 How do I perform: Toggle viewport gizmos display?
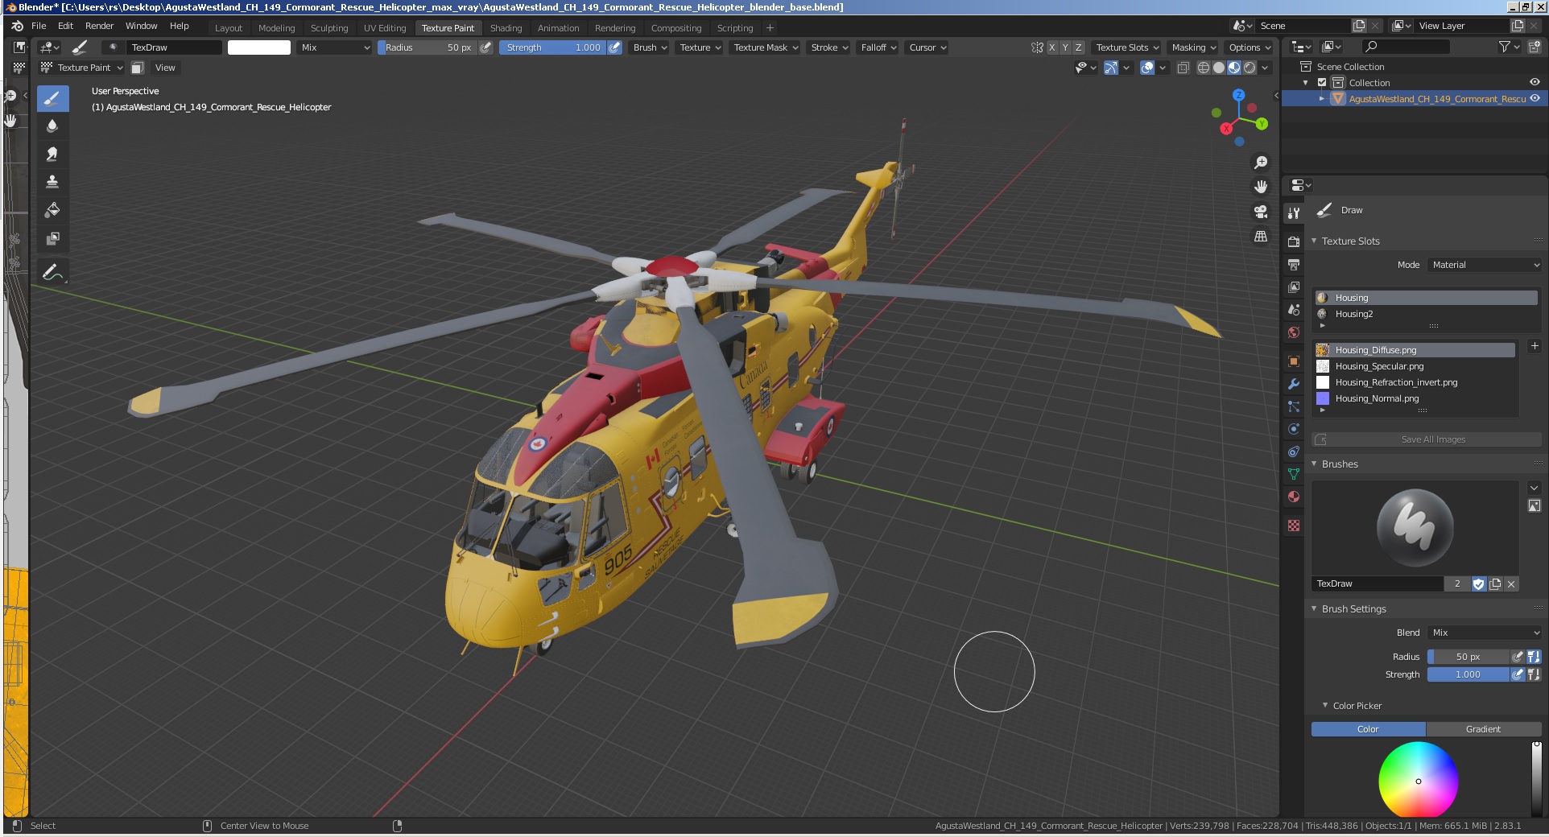point(1111,68)
